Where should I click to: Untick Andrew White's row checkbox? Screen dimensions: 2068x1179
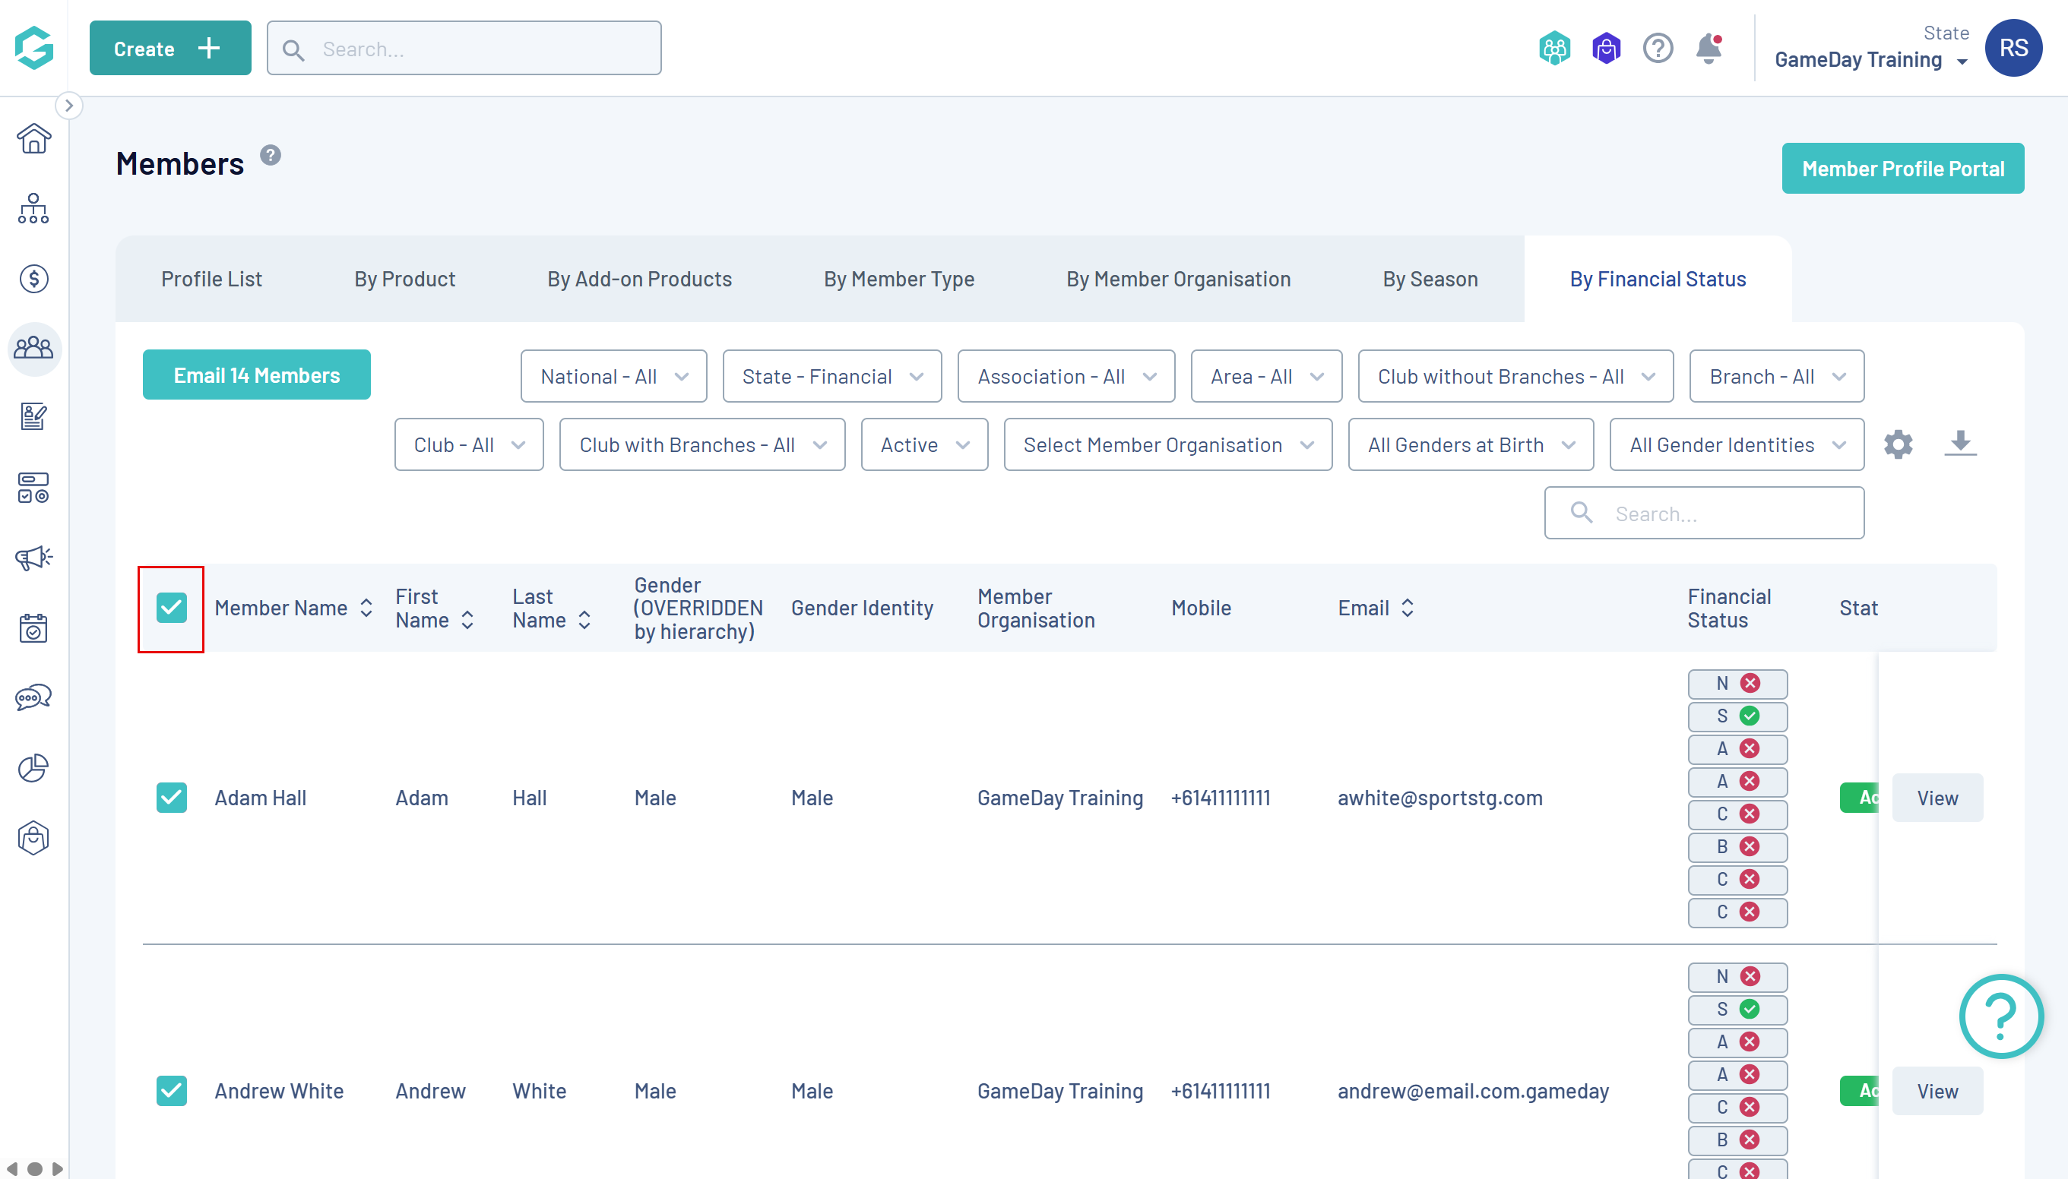171,1091
